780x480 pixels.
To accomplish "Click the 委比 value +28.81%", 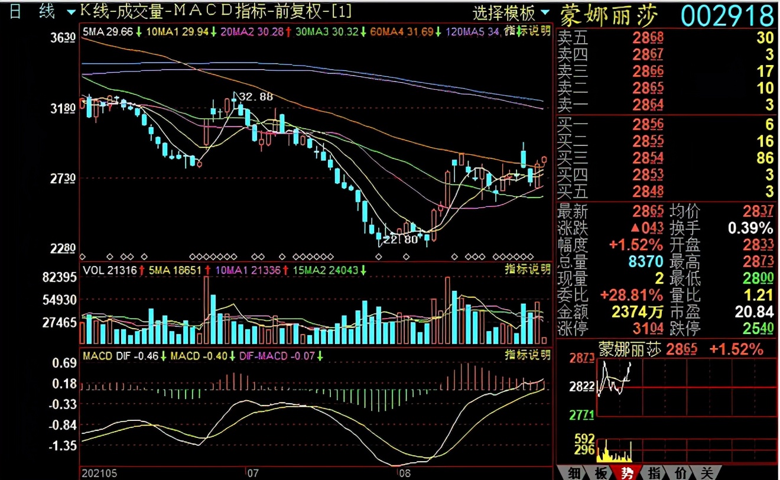I will [632, 294].
